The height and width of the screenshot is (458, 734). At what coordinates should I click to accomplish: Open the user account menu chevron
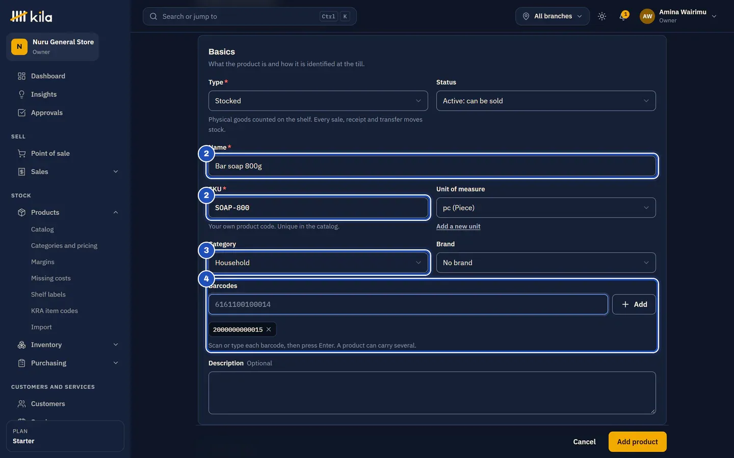[x=714, y=16]
